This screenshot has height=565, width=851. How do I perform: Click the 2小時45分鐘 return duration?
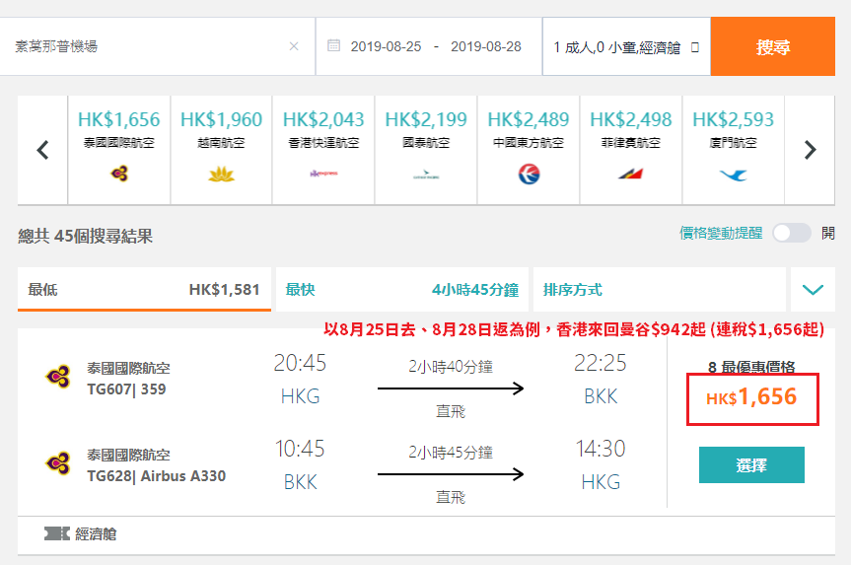pyautogui.click(x=451, y=453)
